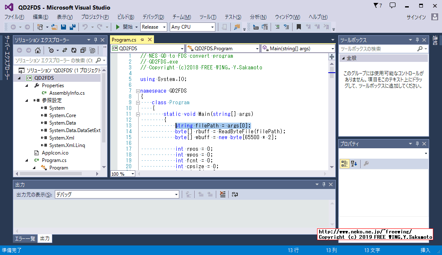Click the 開始 start debugging button
The image size is (442, 255).
click(125, 27)
